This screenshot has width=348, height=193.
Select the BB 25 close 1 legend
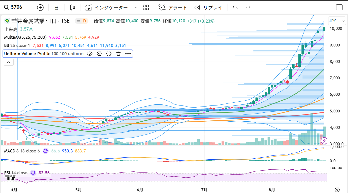point(17,45)
